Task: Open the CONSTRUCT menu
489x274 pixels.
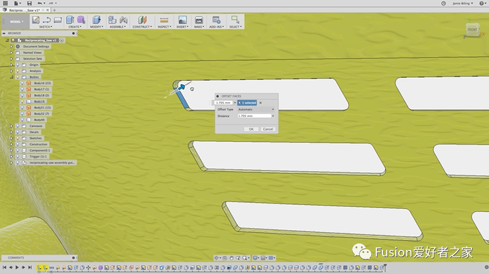Action: 142,27
